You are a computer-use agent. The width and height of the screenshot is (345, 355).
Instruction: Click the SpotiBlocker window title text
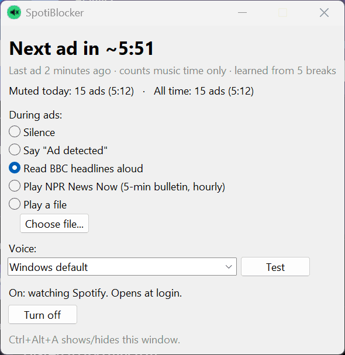tap(54, 13)
